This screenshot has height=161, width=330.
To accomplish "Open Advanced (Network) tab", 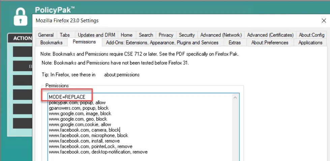I will coord(221,35).
